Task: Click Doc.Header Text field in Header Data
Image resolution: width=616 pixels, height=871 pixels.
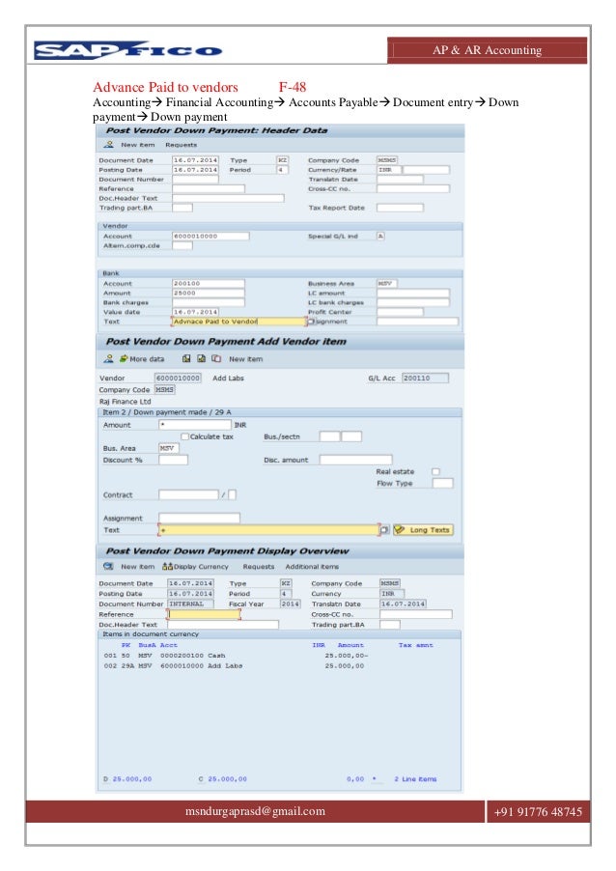Action: [x=228, y=198]
